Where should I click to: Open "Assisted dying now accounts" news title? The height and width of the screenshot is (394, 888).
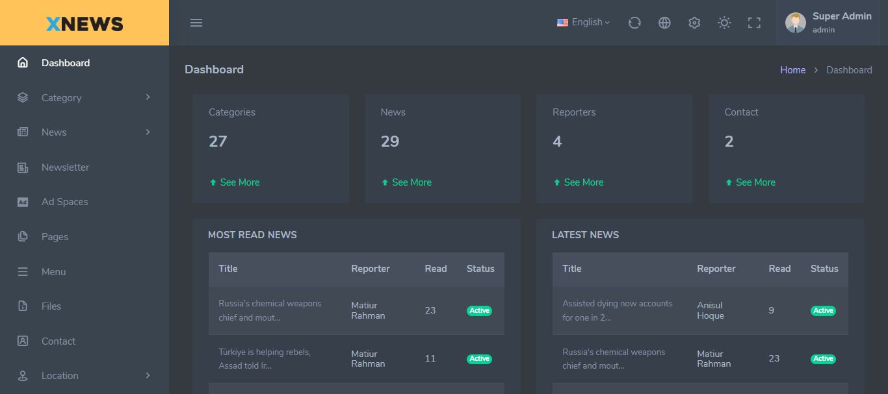pos(618,310)
